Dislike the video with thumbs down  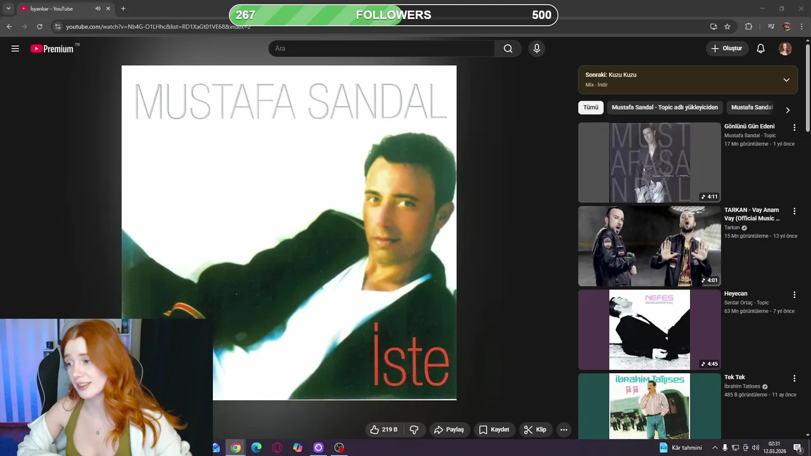coord(414,429)
